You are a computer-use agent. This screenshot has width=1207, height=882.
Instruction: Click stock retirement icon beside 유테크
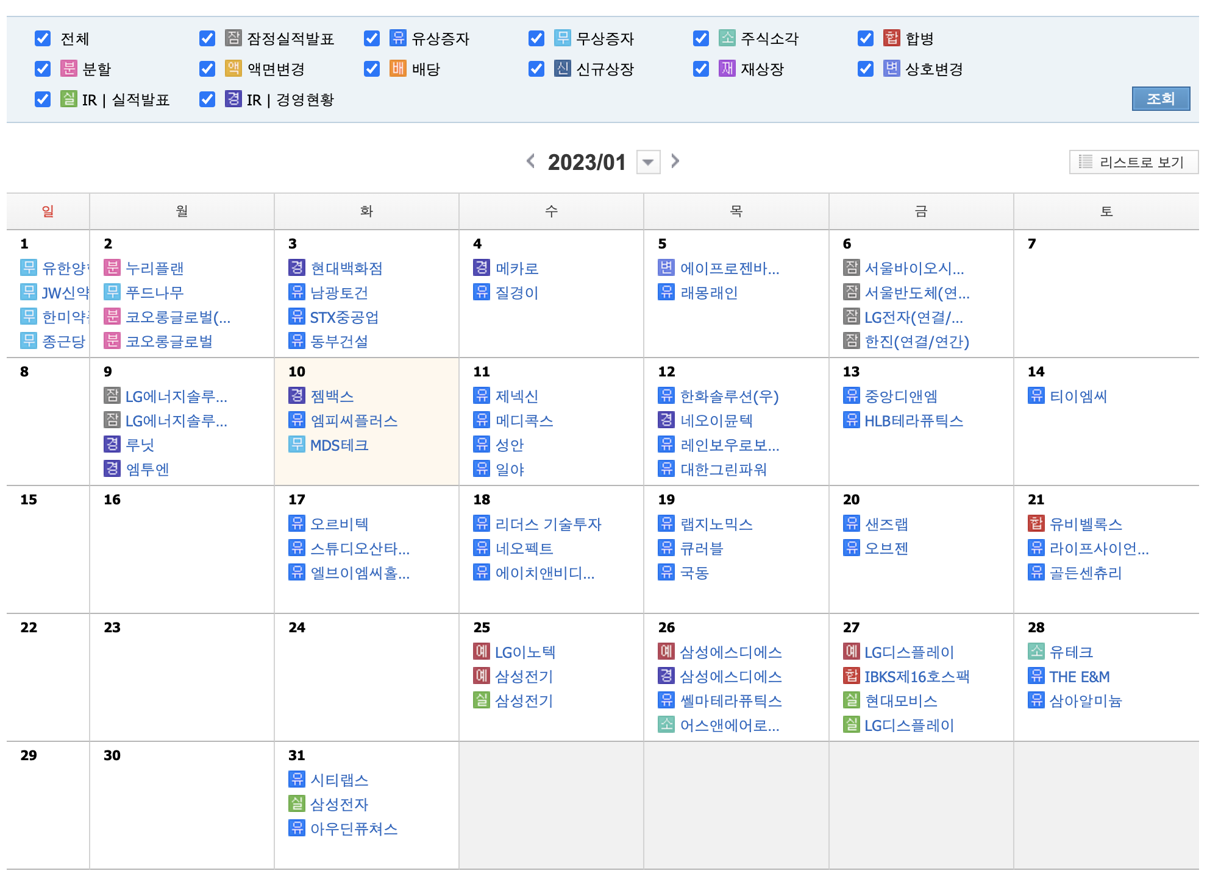point(1036,651)
